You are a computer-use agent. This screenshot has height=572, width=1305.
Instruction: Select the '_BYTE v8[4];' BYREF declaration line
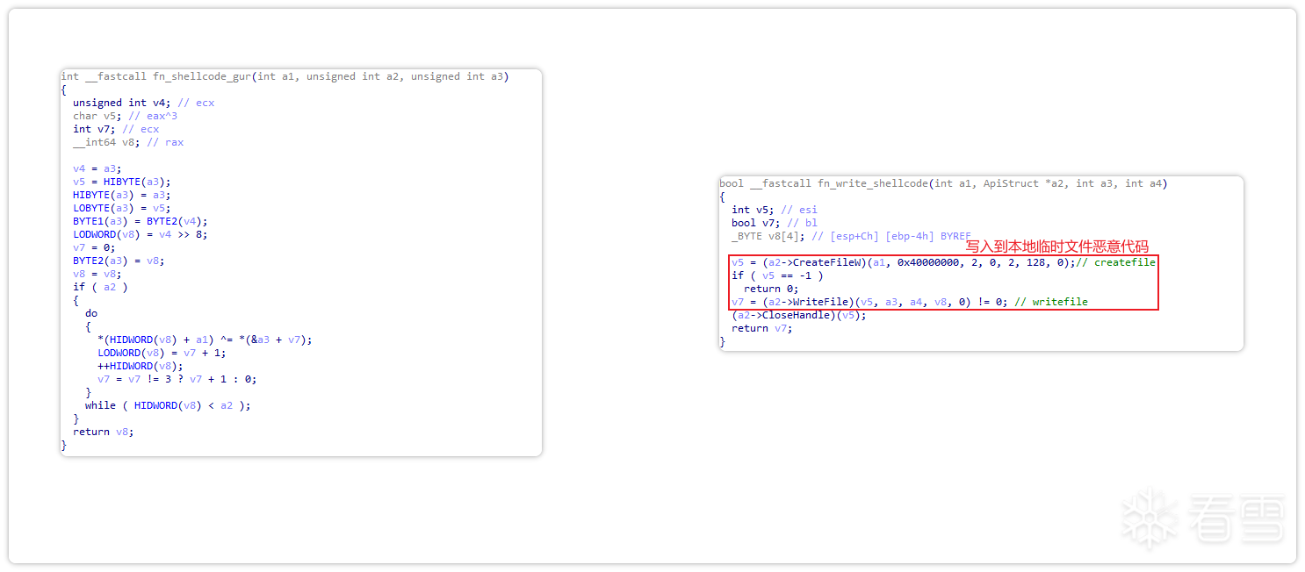(851, 236)
